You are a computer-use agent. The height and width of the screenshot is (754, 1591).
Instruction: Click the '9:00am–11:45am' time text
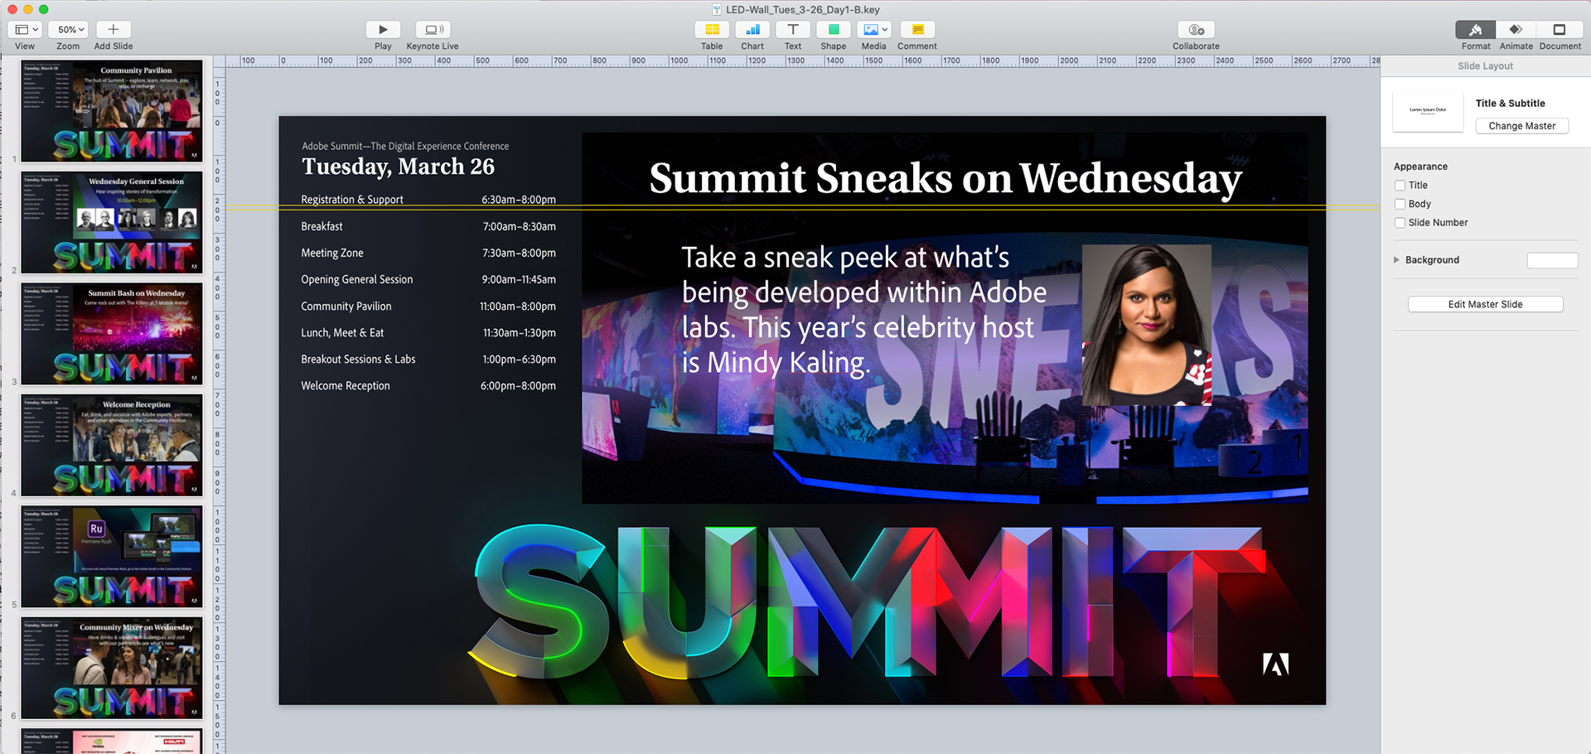(519, 279)
